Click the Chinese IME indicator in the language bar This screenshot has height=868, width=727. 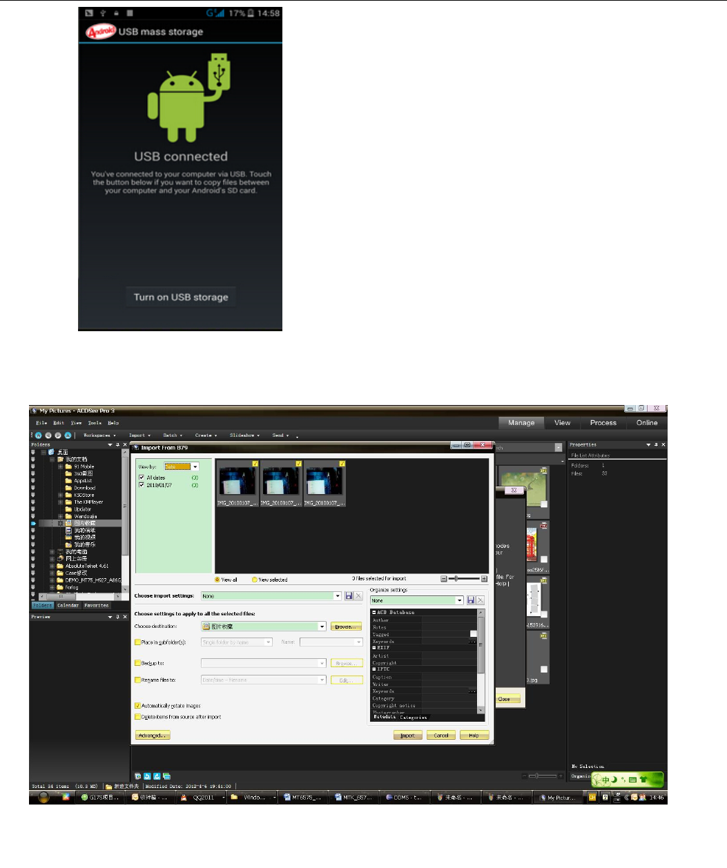click(606, 780)
